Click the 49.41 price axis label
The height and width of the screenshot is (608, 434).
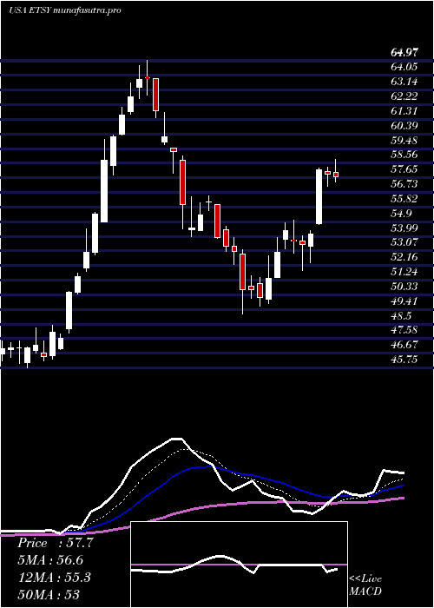tap(404, 301)
